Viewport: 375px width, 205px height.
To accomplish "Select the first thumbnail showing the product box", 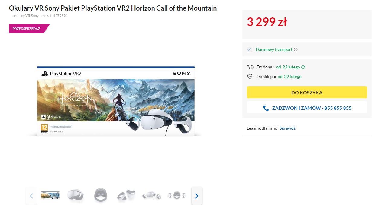I will coord(50,196).
